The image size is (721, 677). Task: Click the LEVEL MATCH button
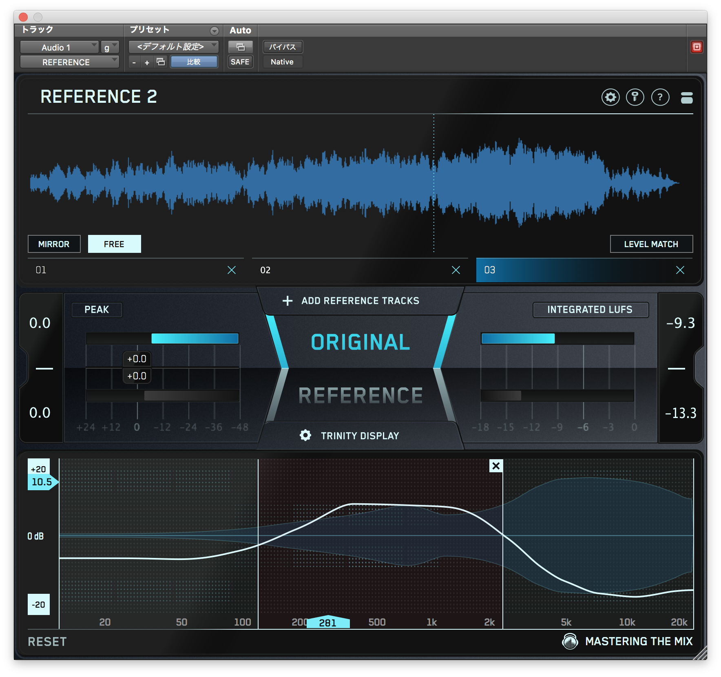pos(651,244)
